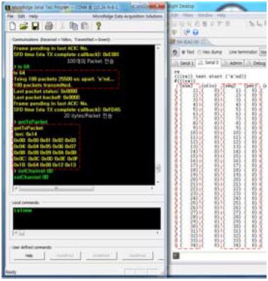Image resolution: width=268 pixels, height=281 pixels.
Task: Click the small dark icon below the serial output
Action: coord(176,256)
